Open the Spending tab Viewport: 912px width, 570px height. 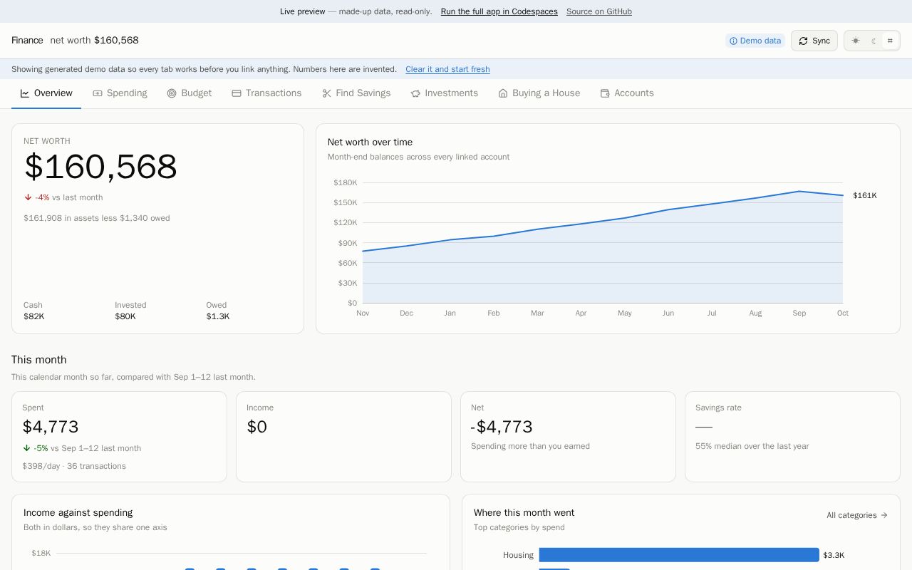[x=120, y=93]
